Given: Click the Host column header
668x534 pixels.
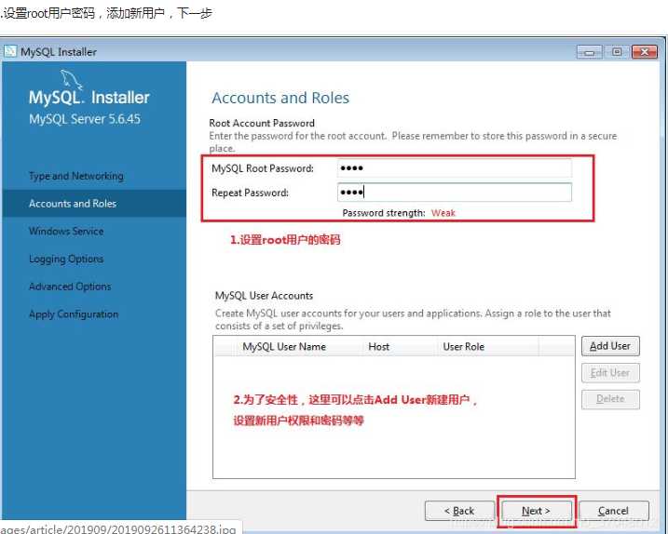Looking at the screenshot, I should [x=379, y=346].
